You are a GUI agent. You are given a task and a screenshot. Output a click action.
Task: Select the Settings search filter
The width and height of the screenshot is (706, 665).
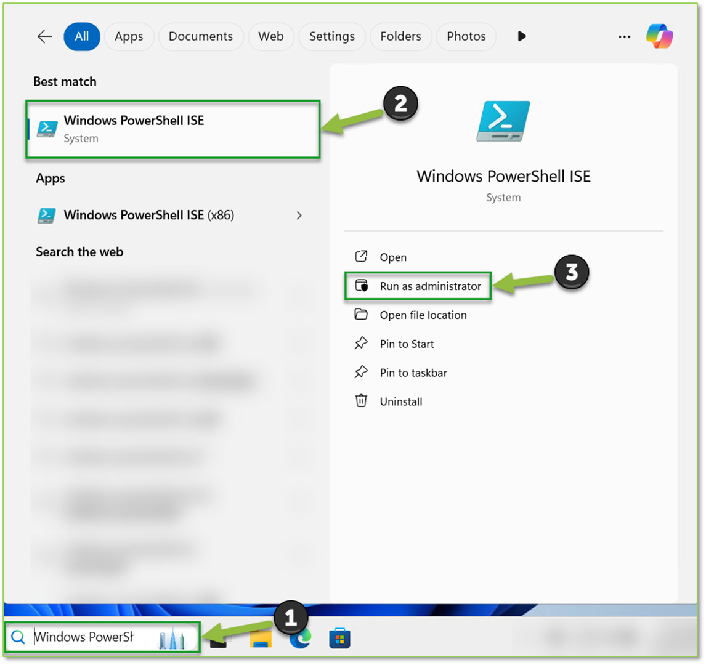(331, 36)
